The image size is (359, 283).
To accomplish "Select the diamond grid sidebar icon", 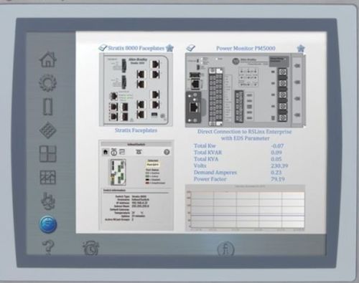I will [48, 130].
